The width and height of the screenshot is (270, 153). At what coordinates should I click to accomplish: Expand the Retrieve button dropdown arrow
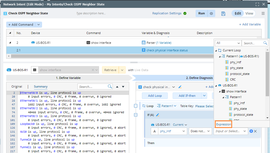[x=122, y=70]
